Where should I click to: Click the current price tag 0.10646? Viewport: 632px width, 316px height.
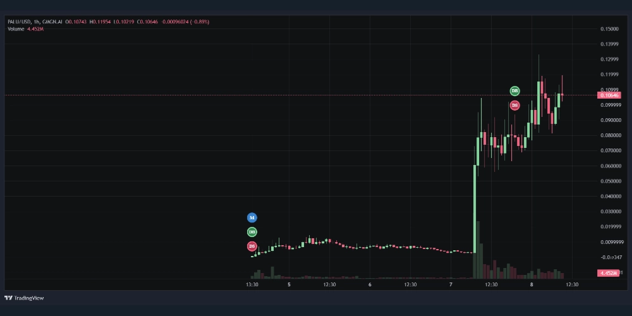click(x=609, y=95)
